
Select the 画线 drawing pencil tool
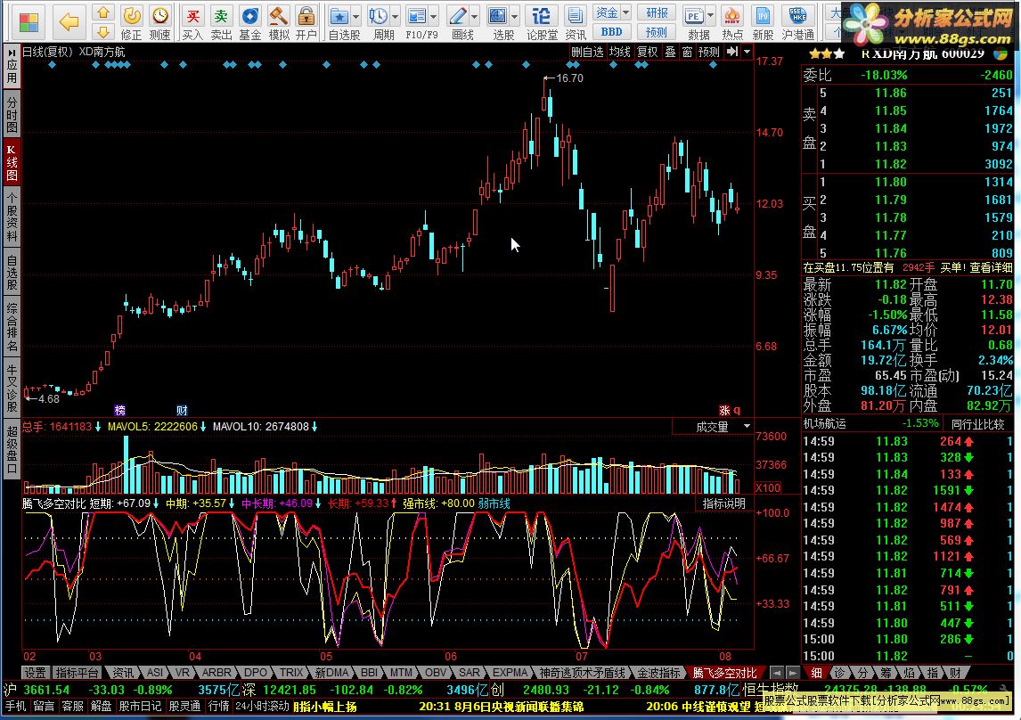click(x=458, y=21)
